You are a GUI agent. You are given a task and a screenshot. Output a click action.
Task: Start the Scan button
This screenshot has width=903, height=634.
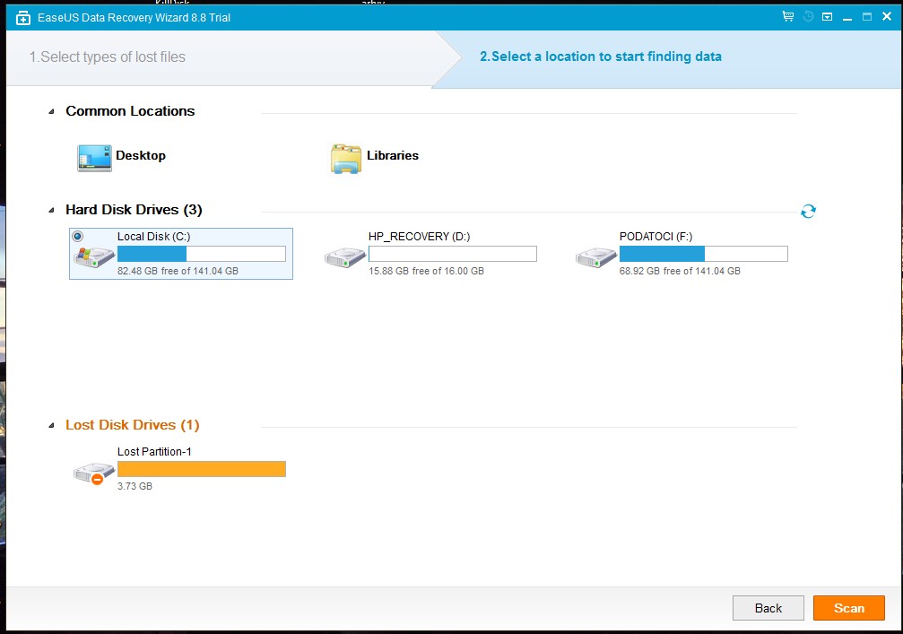click(x=849, y=608)
